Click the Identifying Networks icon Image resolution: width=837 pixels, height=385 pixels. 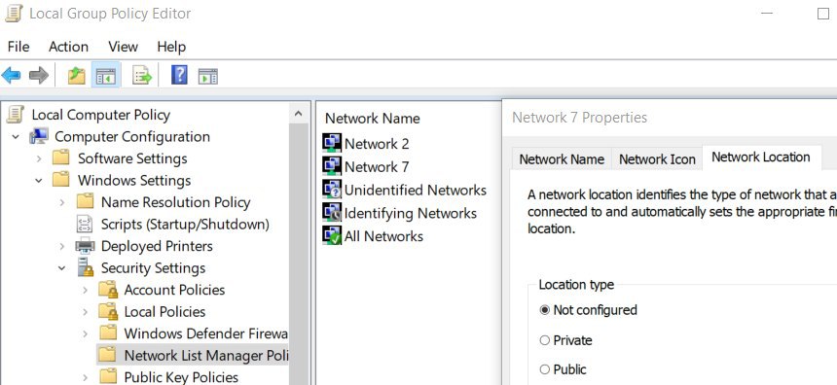[332, 213]
